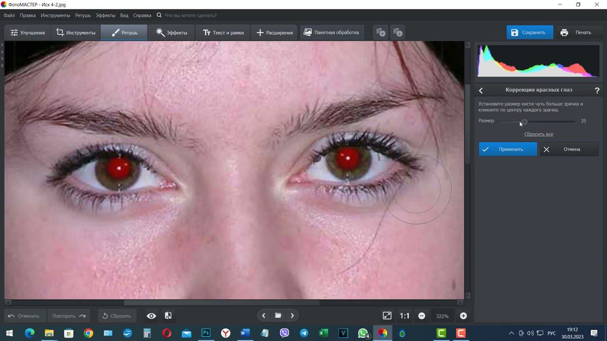Click the search field 'Что вы хотите сделать?'
Viewport: 607px width, 341px height.
click(190, 15)
